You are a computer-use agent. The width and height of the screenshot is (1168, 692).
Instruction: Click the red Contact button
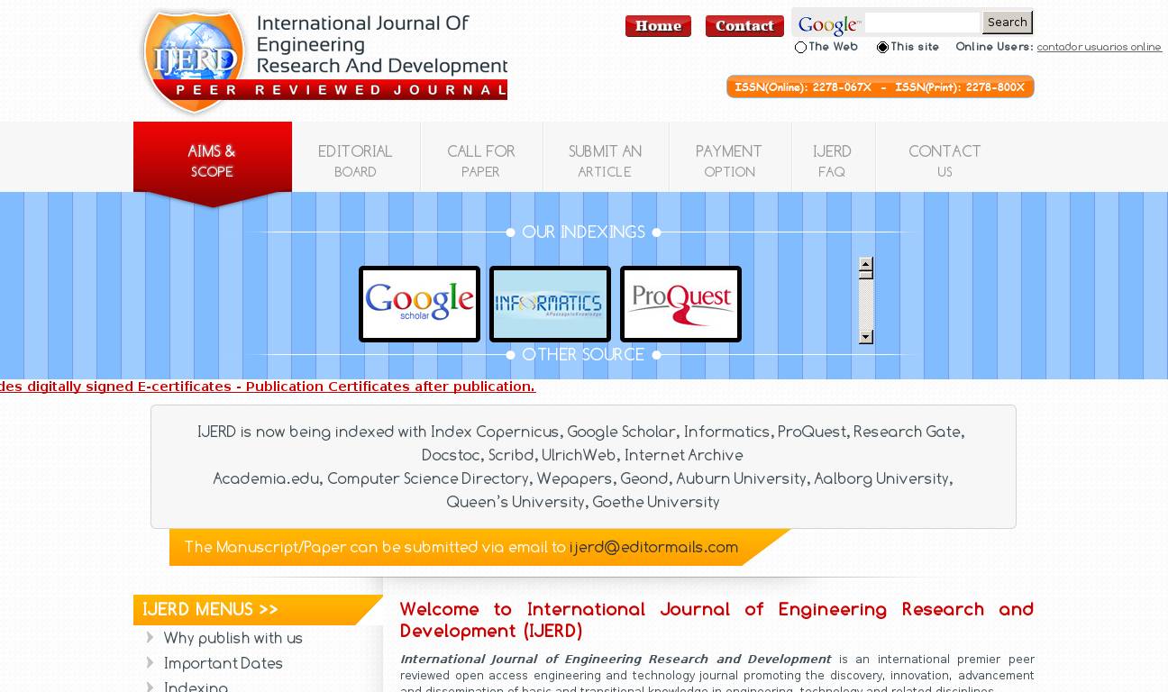[744, 26]
